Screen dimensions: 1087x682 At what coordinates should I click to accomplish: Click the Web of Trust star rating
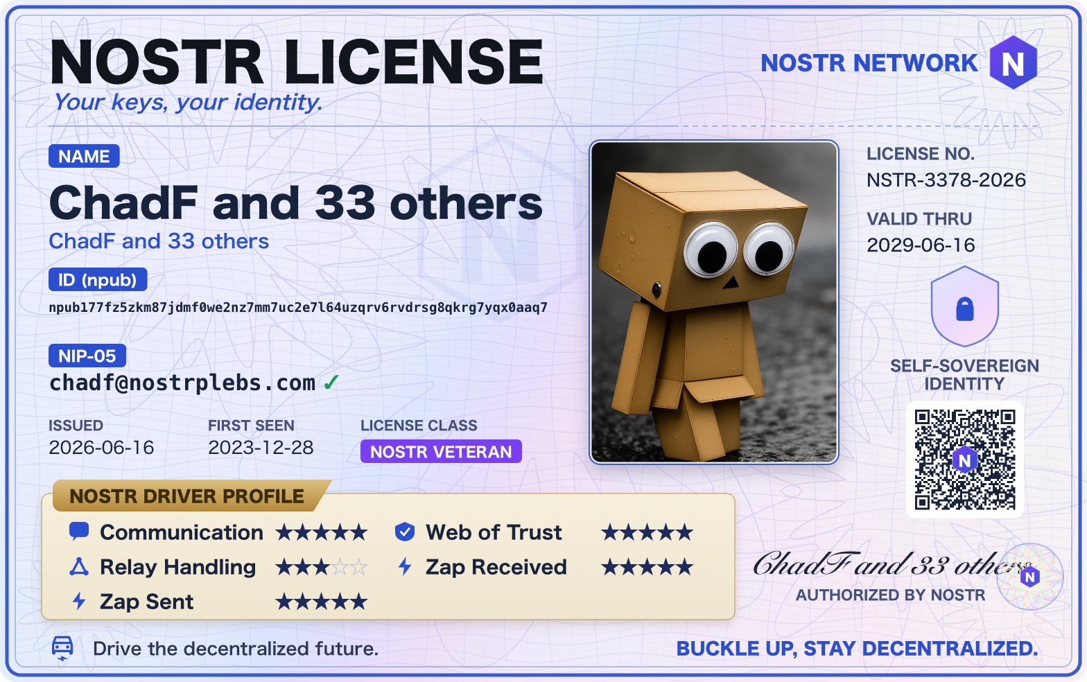pos(647,532)
